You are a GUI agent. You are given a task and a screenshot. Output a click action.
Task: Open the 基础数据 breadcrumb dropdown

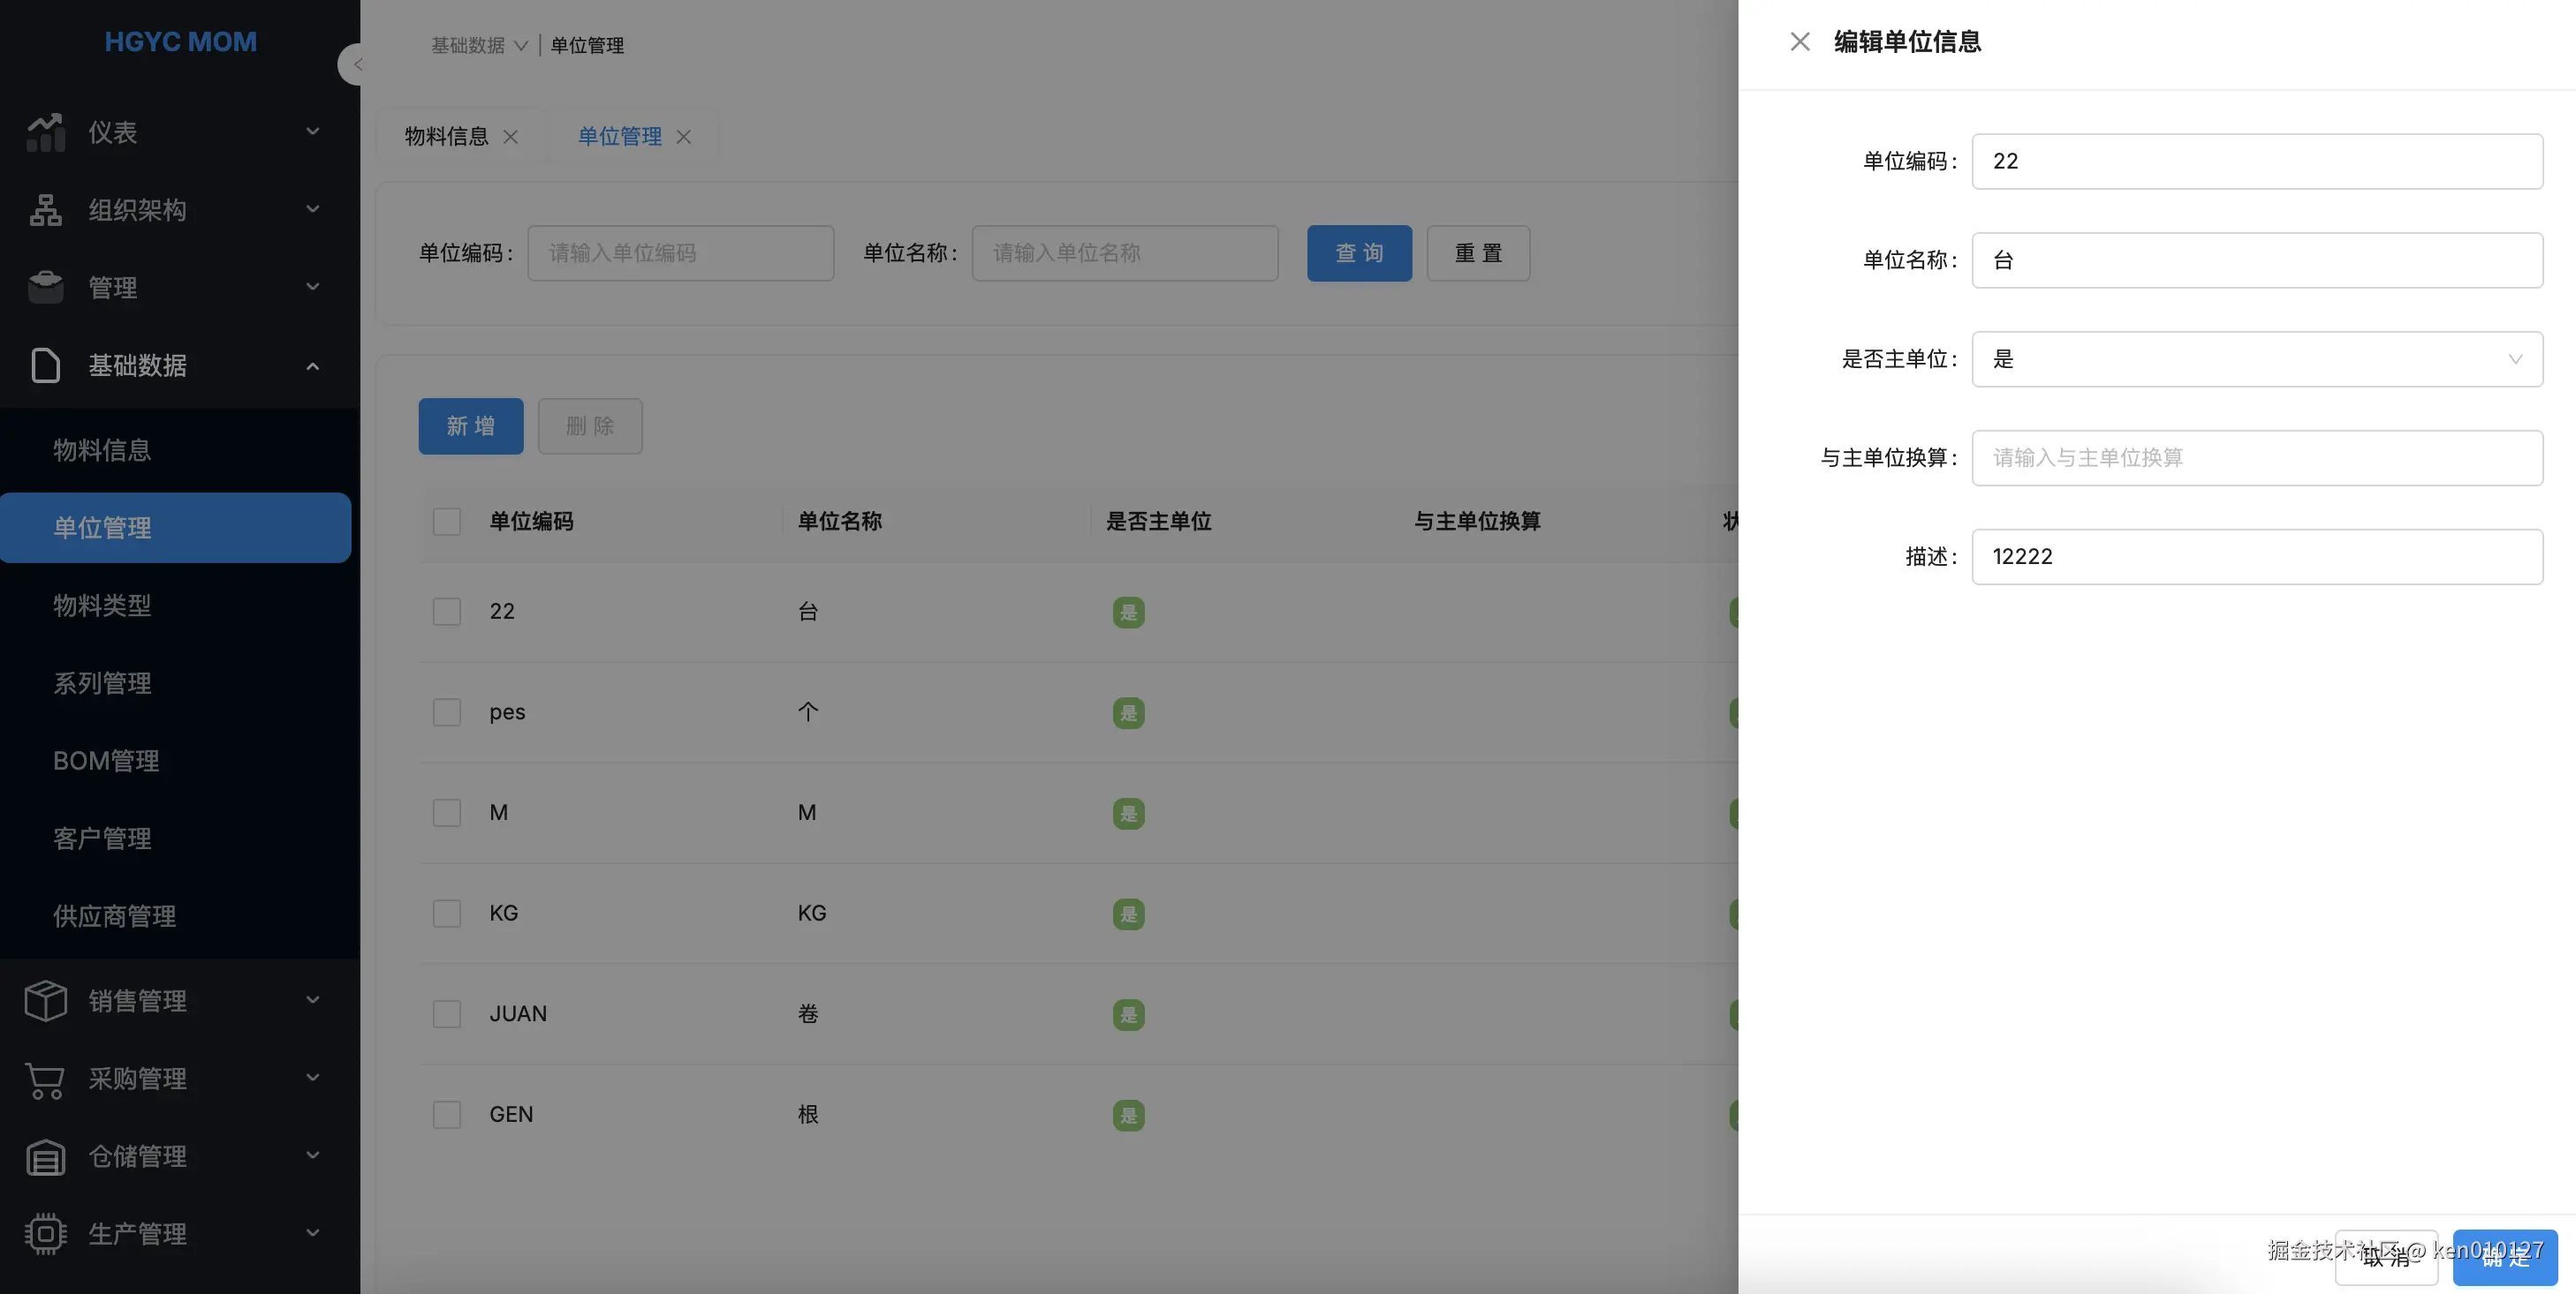coord(479,46)
